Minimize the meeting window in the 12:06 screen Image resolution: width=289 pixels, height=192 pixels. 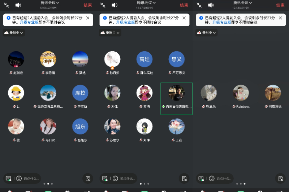[7, 5]
